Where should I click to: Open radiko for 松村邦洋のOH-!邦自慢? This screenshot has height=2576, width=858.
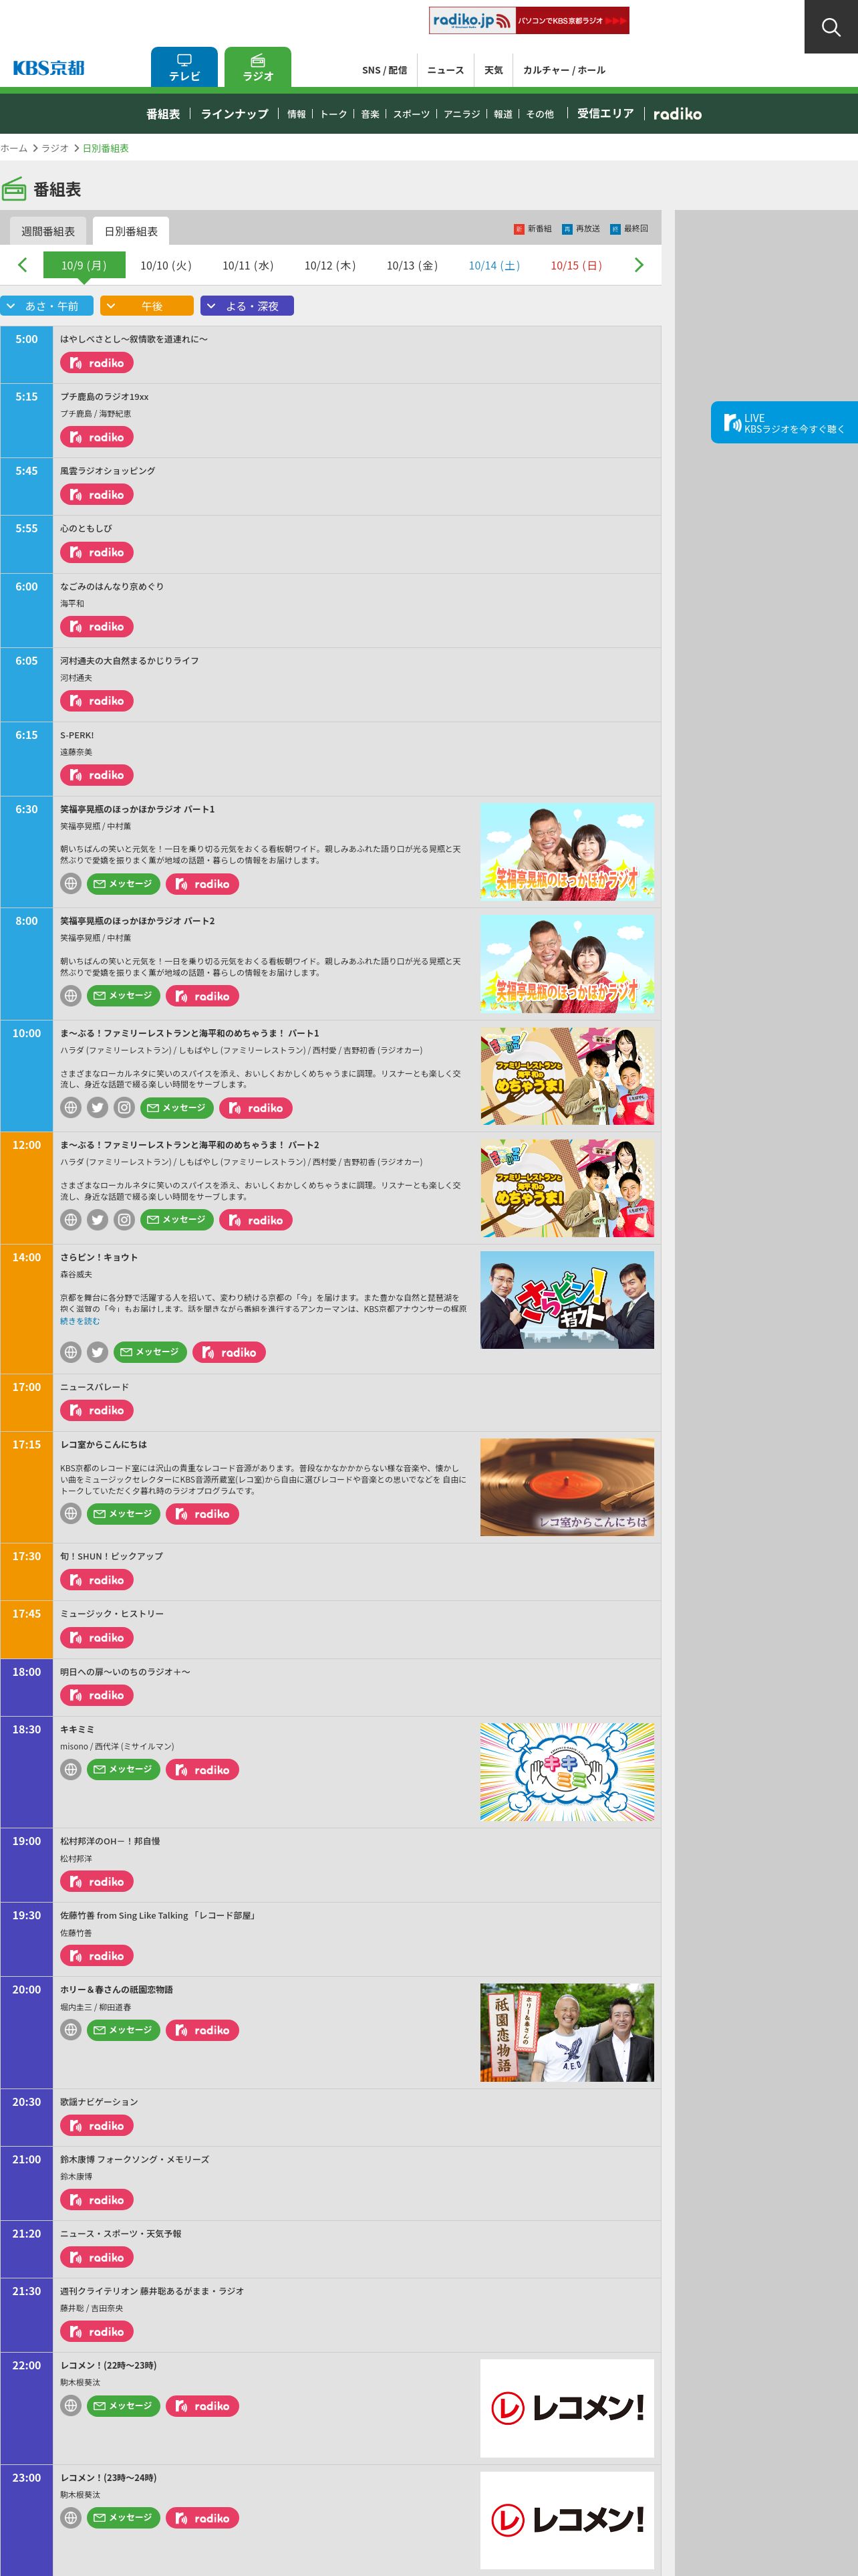97,1882
